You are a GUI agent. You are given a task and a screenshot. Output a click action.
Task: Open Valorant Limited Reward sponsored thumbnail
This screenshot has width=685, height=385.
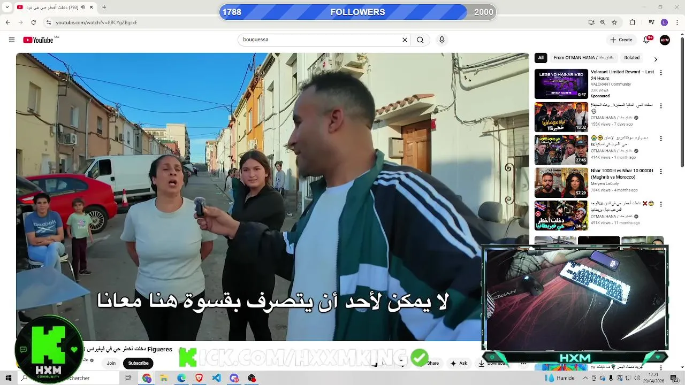[561, 84]
